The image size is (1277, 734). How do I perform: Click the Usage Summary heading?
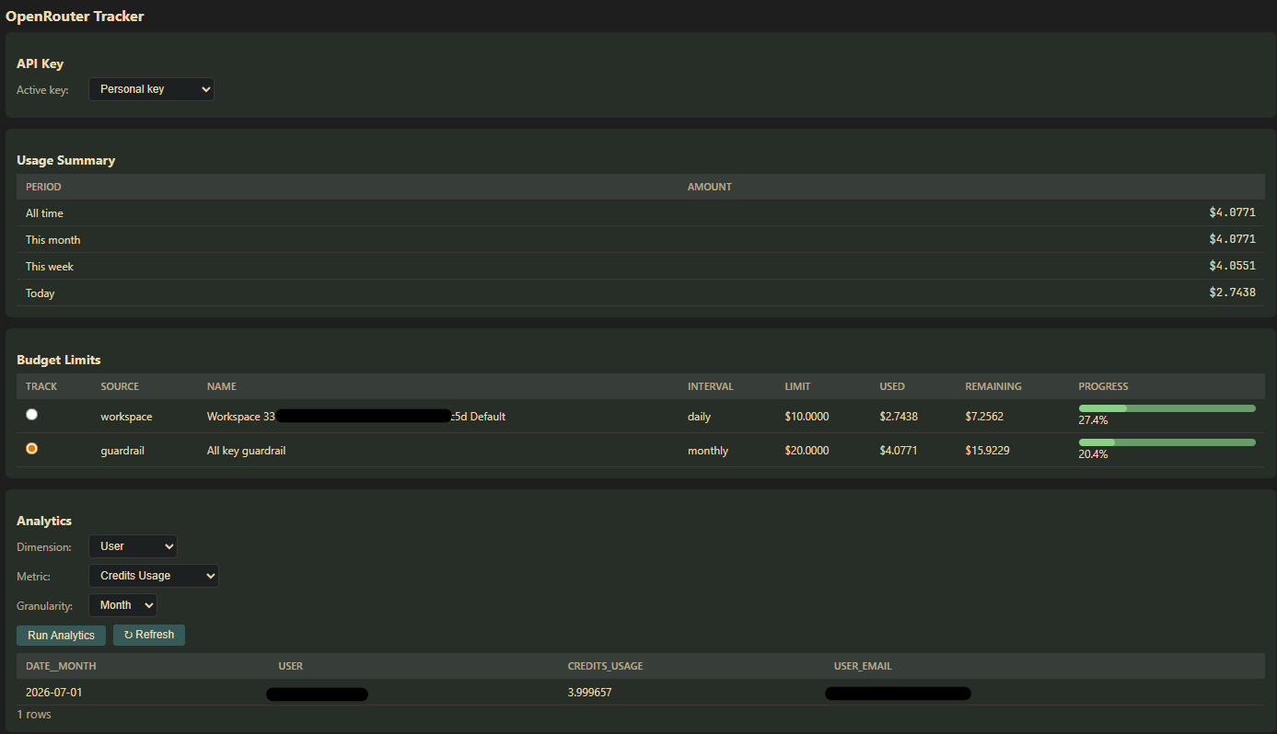65,160
